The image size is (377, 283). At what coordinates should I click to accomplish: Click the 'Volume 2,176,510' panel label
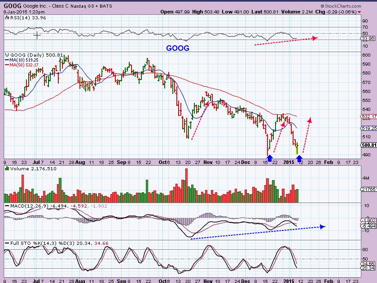33,169
